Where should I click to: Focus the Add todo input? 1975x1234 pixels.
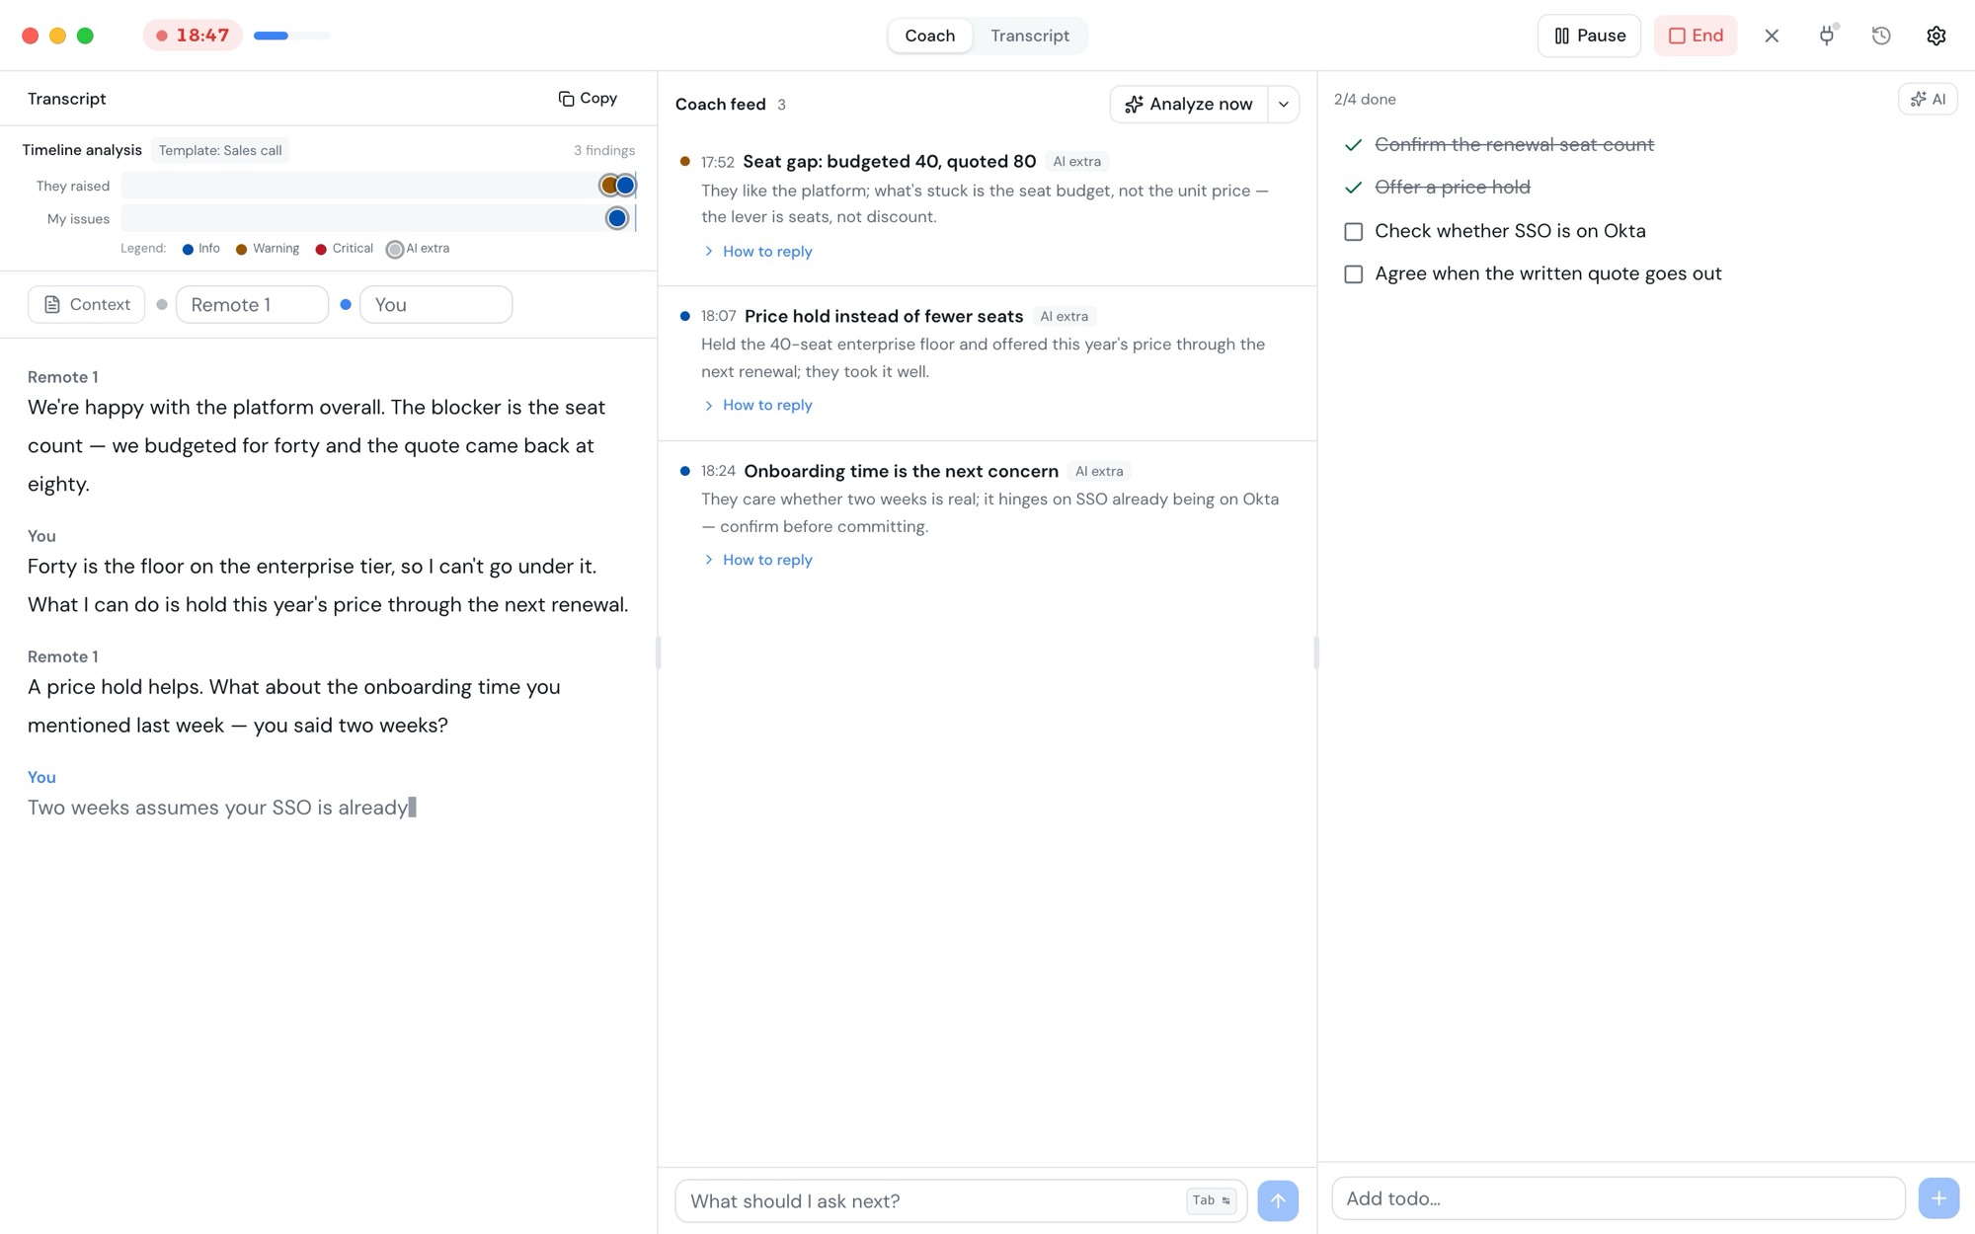(1618, 1198)
